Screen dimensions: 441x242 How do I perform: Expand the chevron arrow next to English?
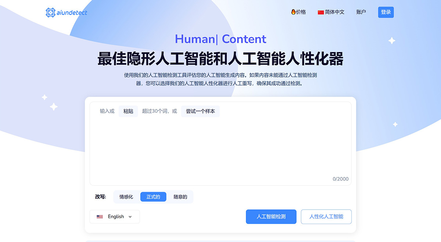click(x=130, y=217)
